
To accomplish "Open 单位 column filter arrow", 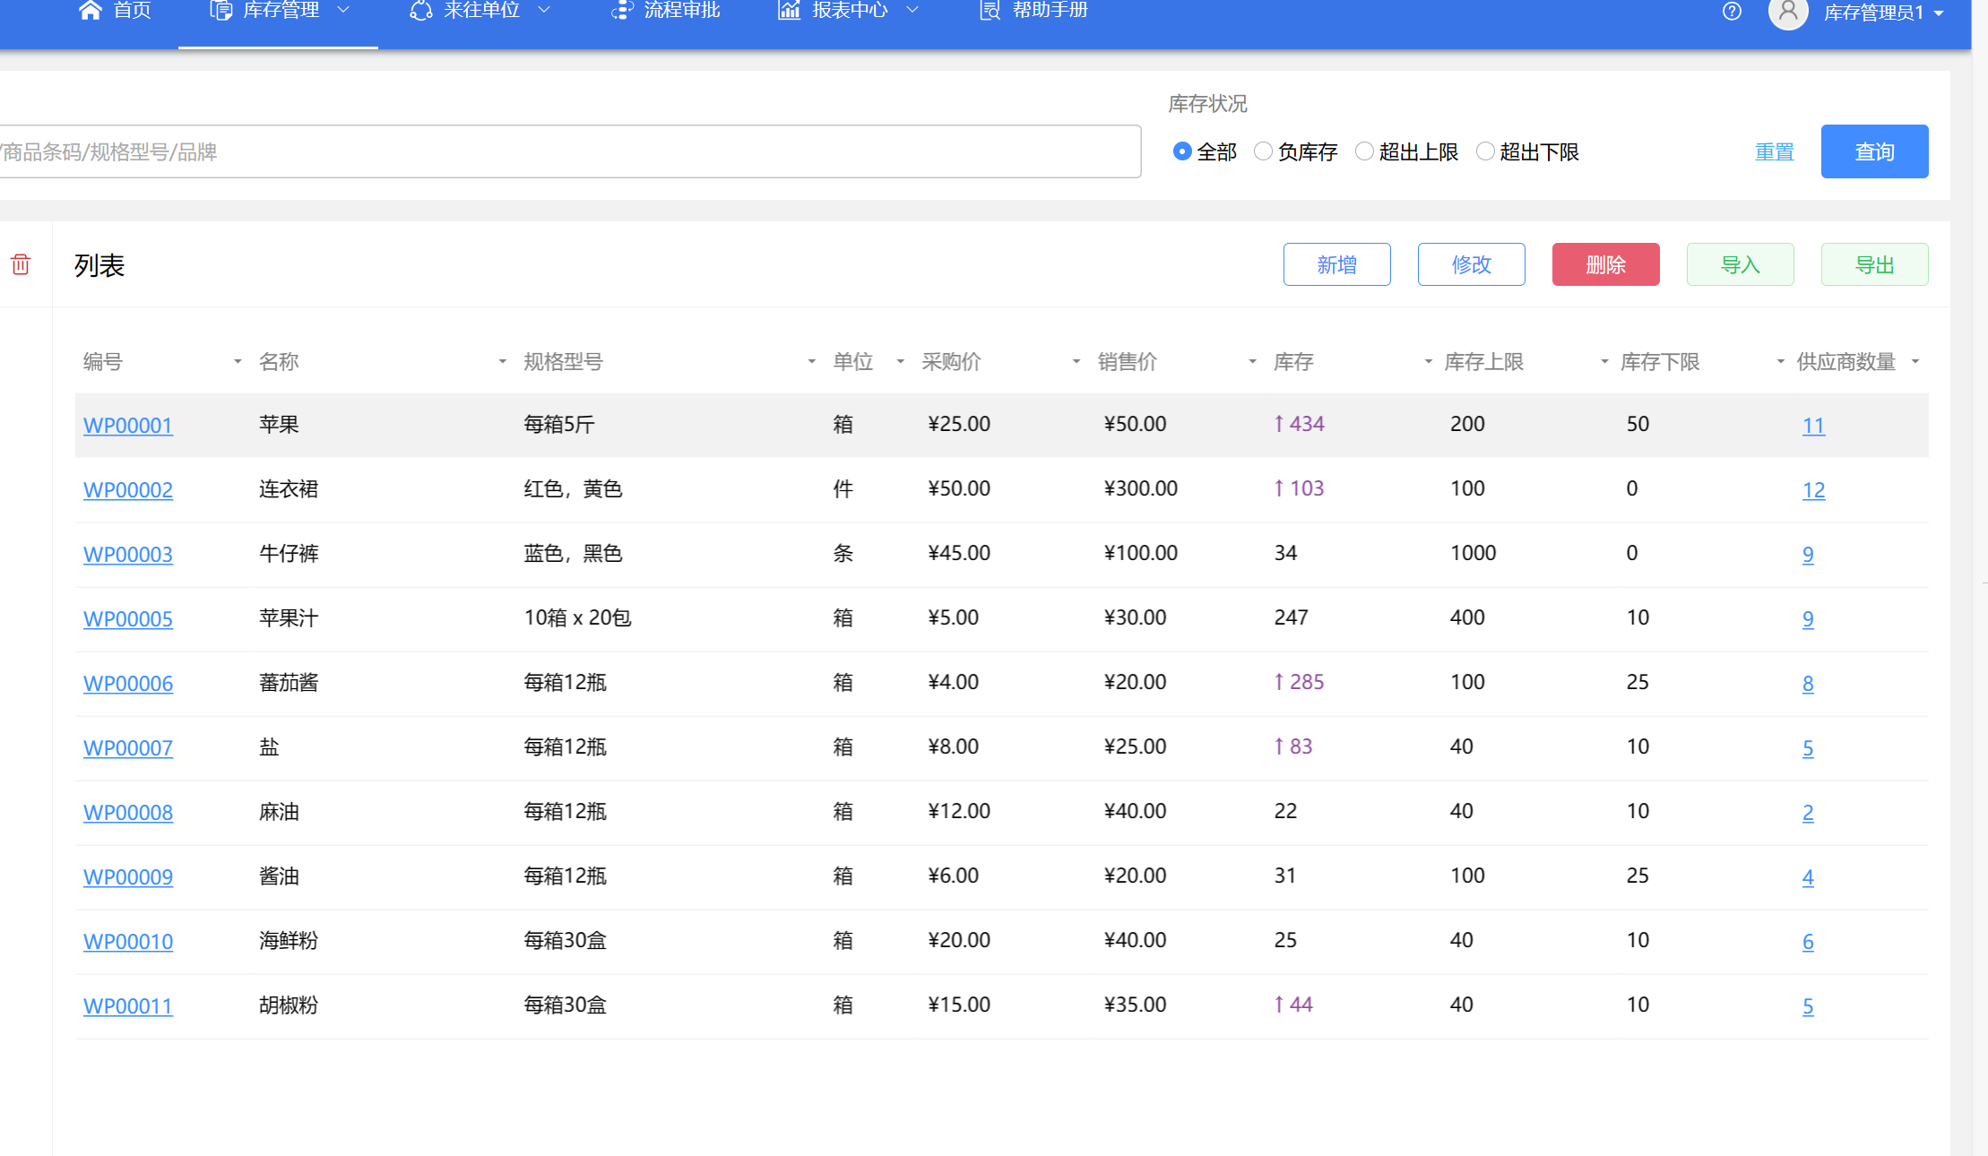I will pyautogui.click(x=901, y=362).
